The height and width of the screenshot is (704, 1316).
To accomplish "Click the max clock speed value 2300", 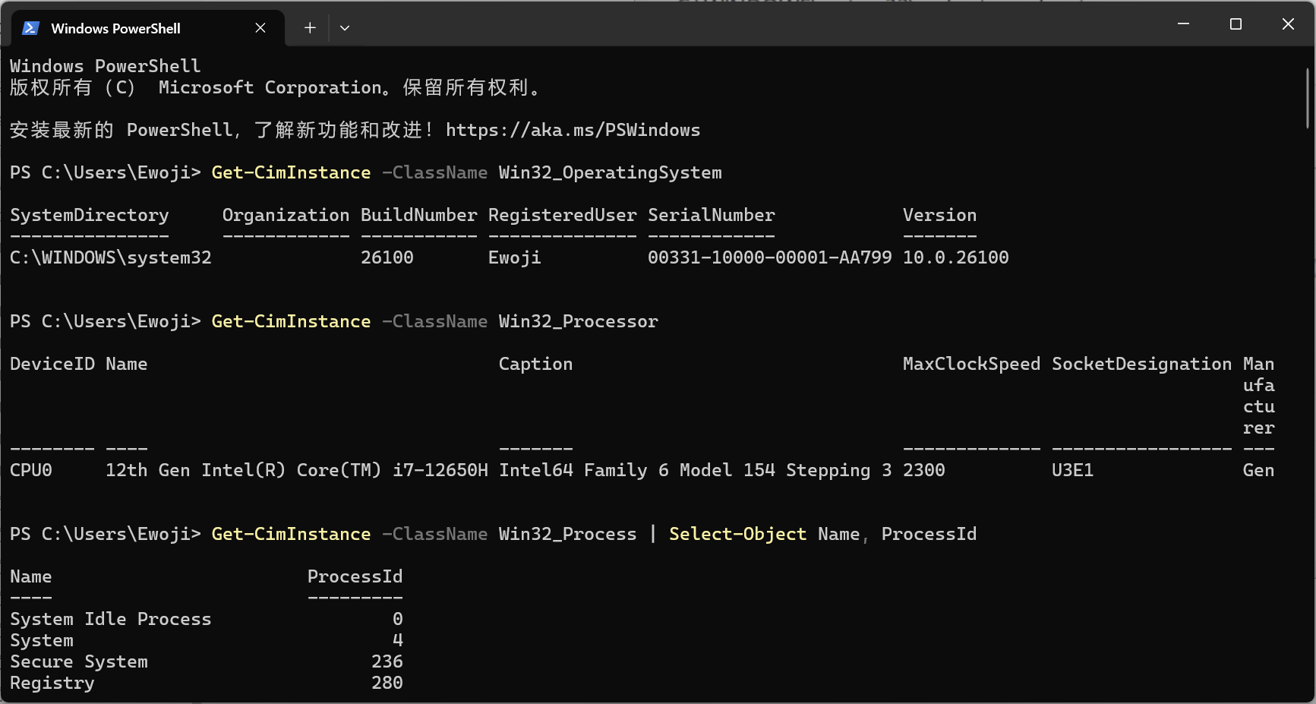I will click(x=923, y=470).
